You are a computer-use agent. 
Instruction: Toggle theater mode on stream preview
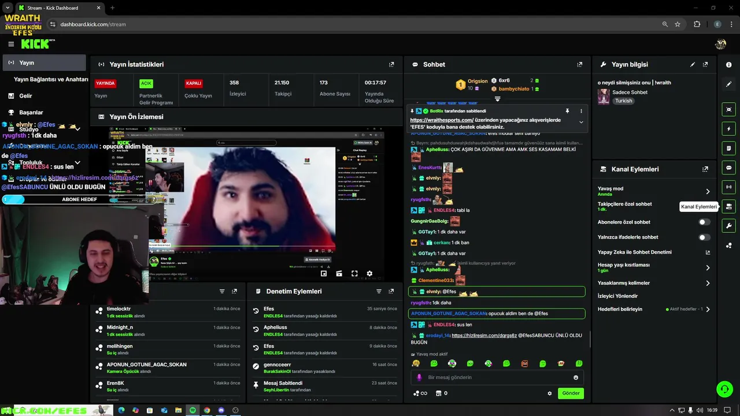(x=339, y=273)
